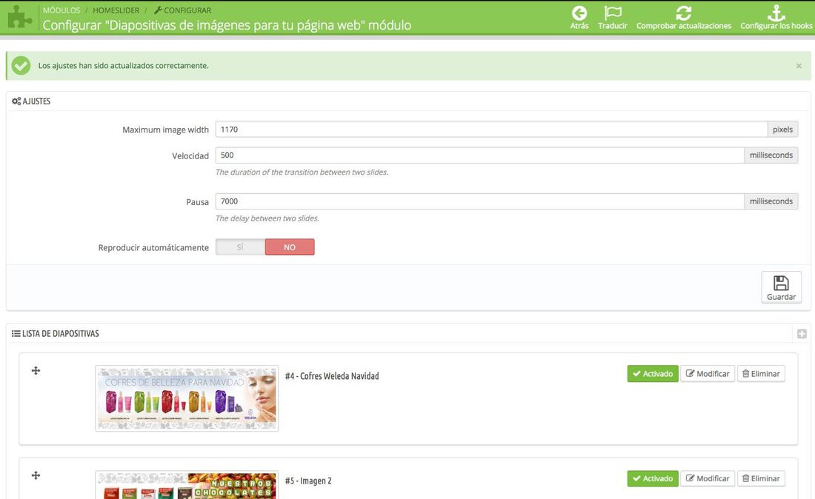Screen dimensions: 815x499
Task: Set Reproducir automáticamente to NO
Action: pyautogui.click(x=290, y=247)
